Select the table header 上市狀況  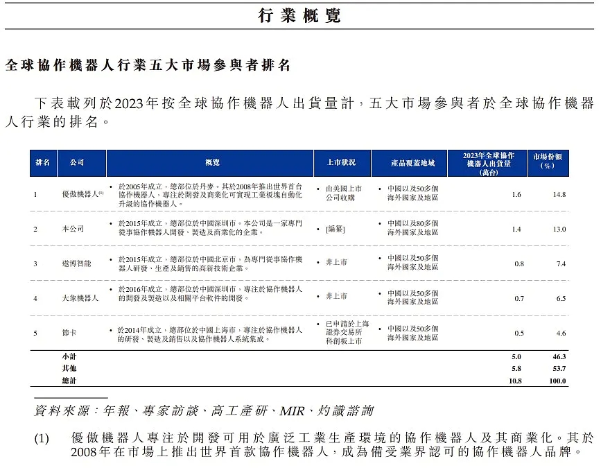(341, 163)
